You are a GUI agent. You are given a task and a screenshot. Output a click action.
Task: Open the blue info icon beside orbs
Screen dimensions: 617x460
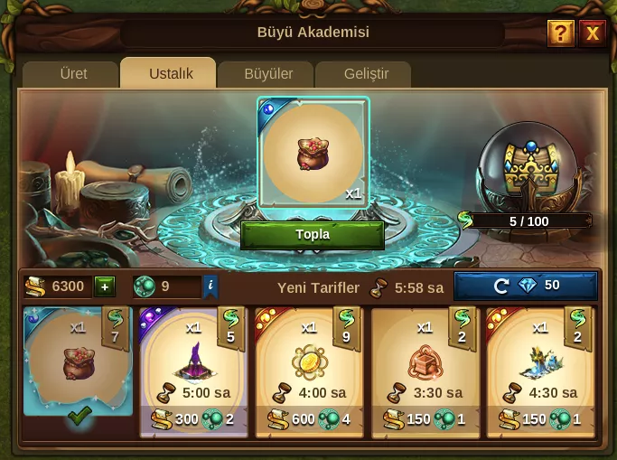tap(210, 286)
